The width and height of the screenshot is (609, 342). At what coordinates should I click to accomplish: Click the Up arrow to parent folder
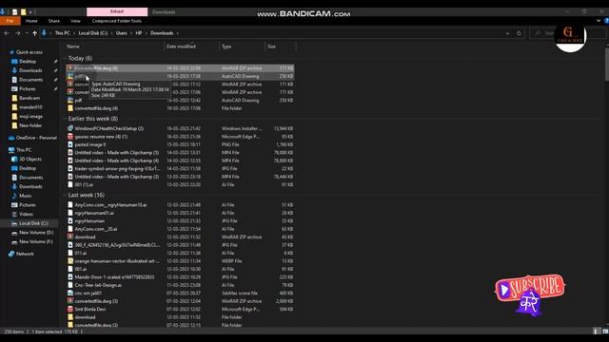tap(34, 33)
